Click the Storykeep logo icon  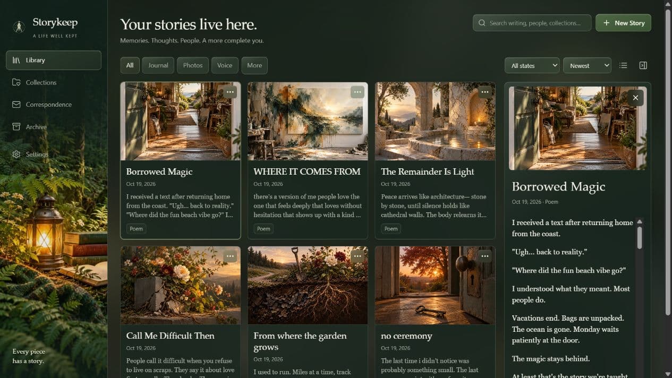click(19, 27)
